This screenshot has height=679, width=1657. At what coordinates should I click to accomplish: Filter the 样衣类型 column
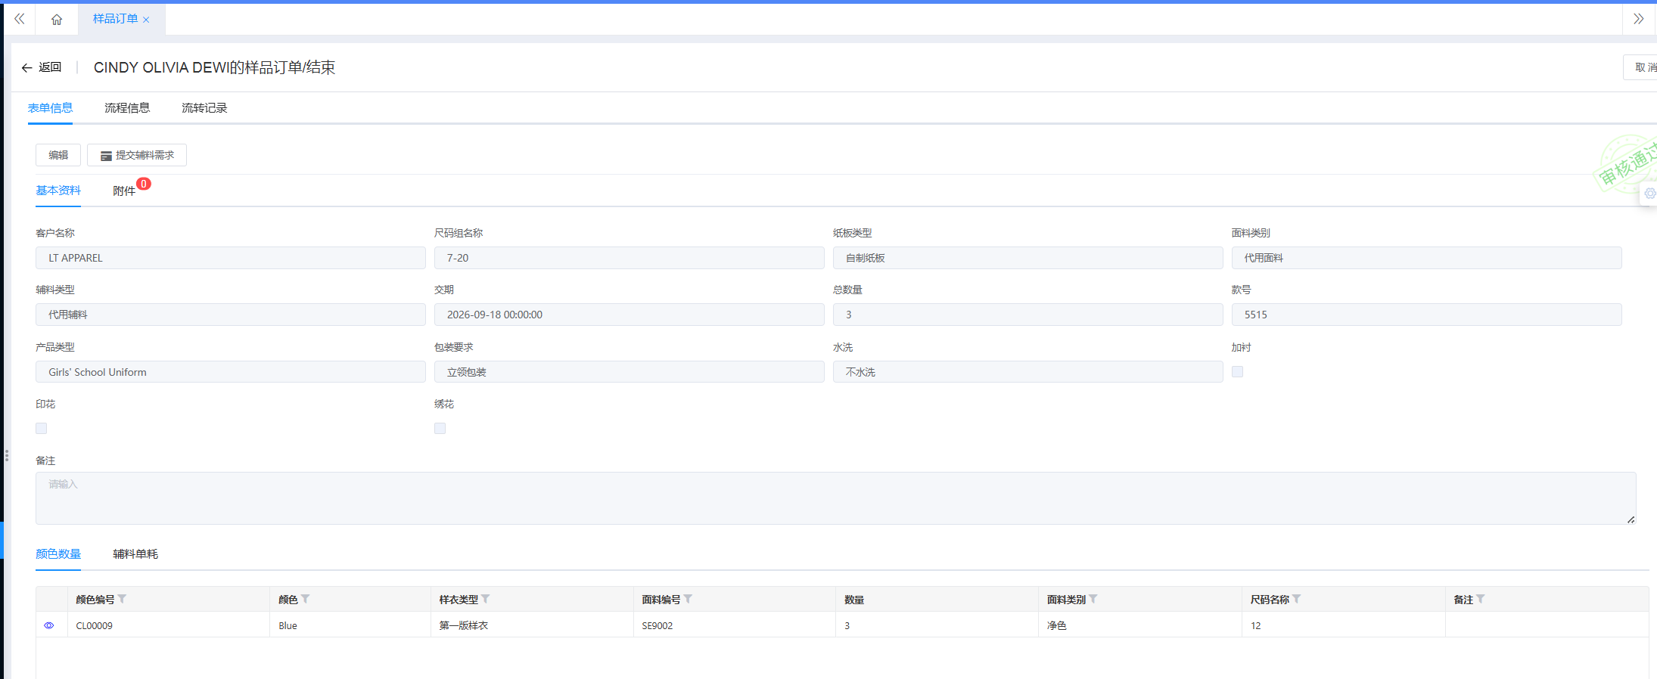click(485, 599)
